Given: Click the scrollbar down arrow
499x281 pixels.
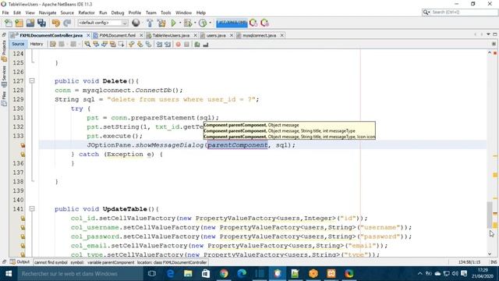Looking at the screenshot, I should (490, 254).
